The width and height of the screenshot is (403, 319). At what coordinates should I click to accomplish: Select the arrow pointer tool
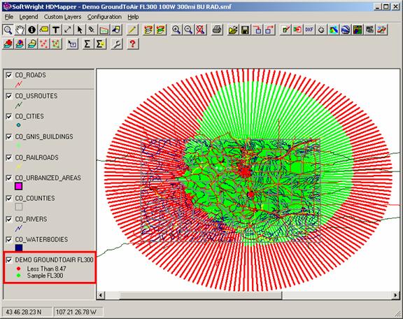click(x=80, y=30)
